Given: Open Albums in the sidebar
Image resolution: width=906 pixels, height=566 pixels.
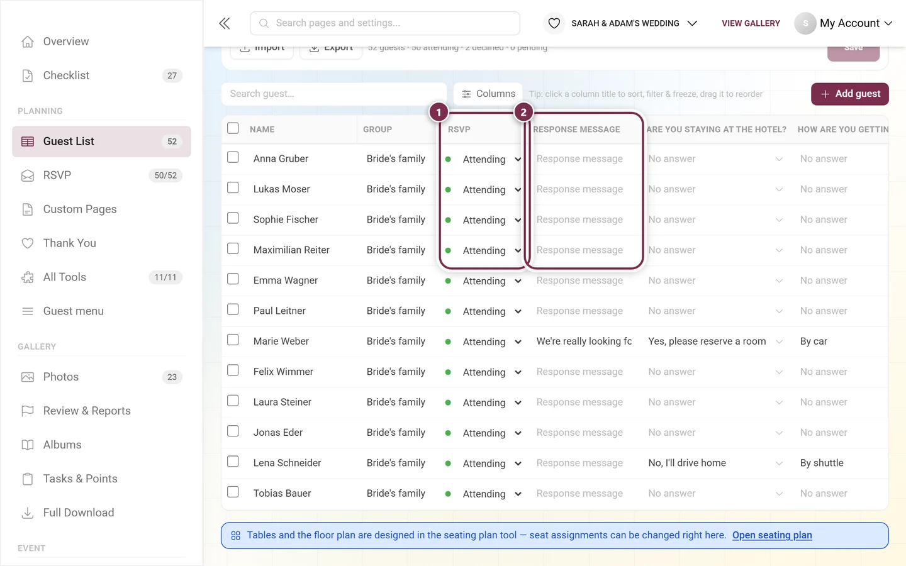Looking at the screenshot, I should tap(101, 445).
